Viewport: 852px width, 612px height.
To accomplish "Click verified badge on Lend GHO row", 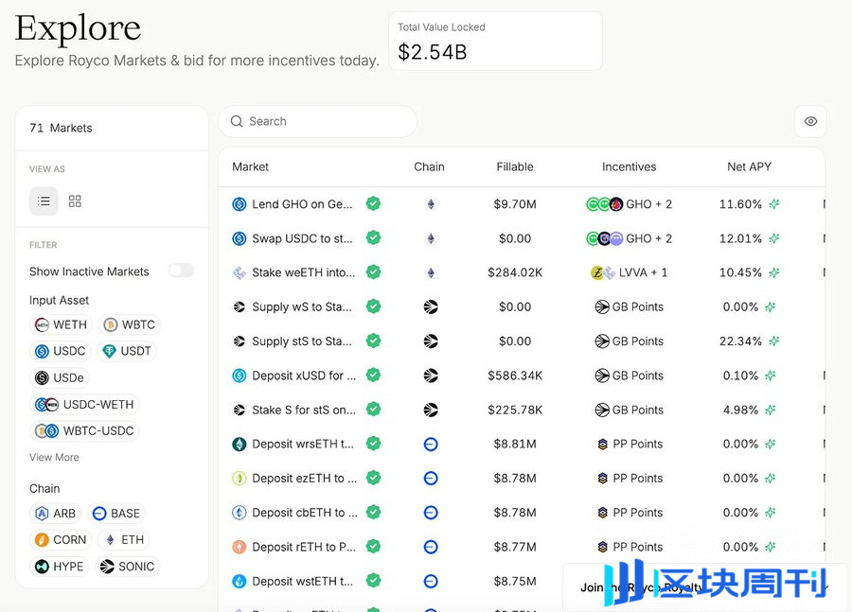I will [x=373, y=203].
